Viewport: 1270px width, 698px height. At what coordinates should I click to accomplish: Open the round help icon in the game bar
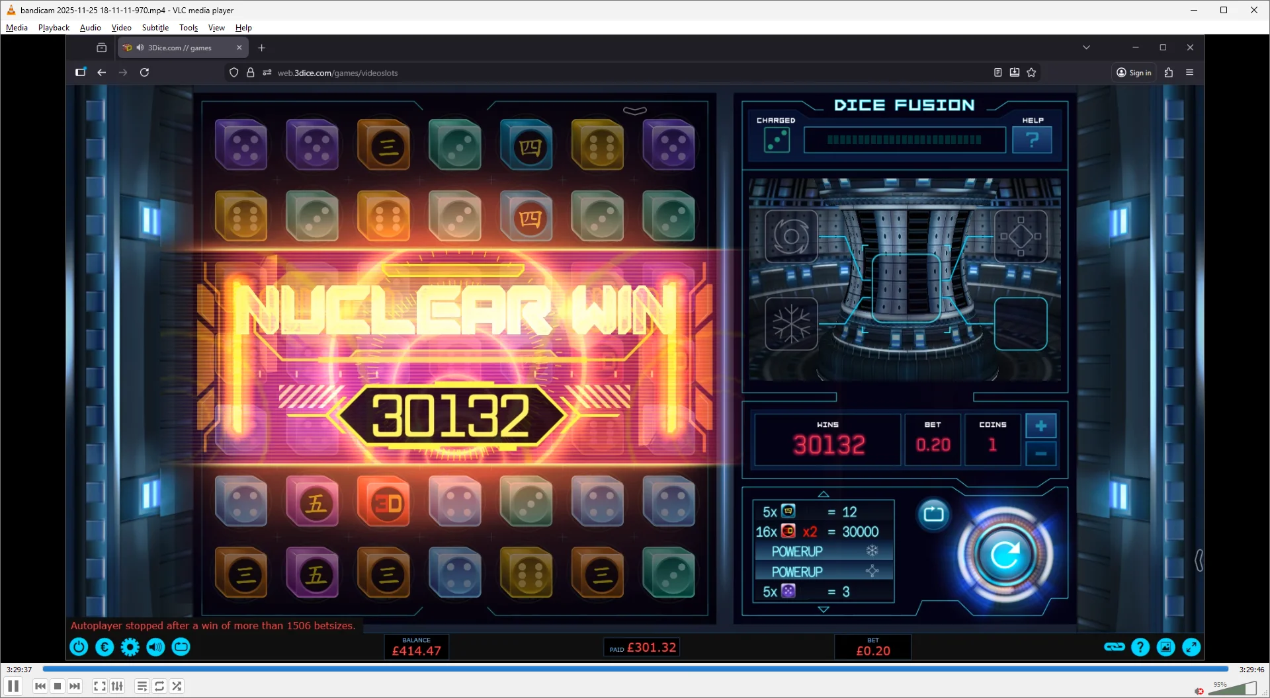pos(1140,647)
